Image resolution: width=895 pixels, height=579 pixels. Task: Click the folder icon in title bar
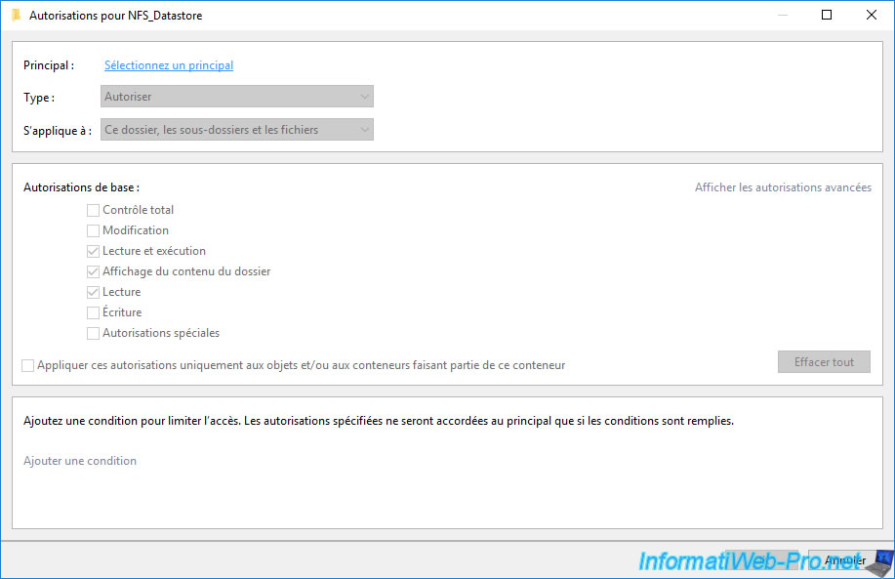tap(16, 16)
